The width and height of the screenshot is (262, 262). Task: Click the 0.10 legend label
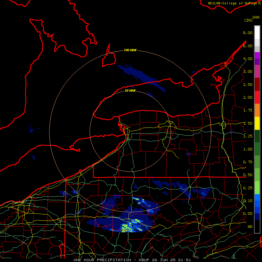tap(247, 201)
